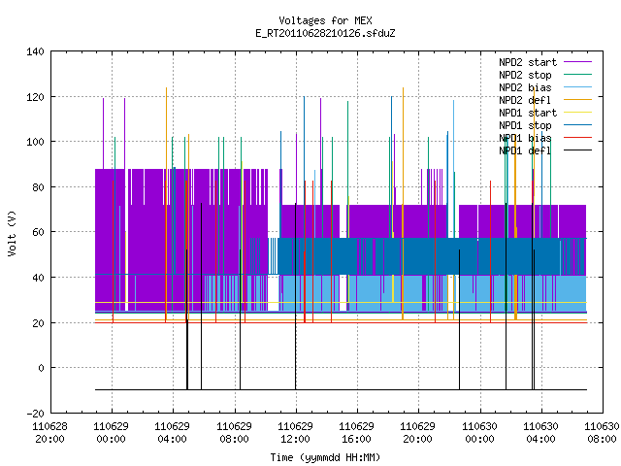Screen dimensions: 621x466
Task: Click the NPD1 defl black legend line
Action: pos(577,150)
